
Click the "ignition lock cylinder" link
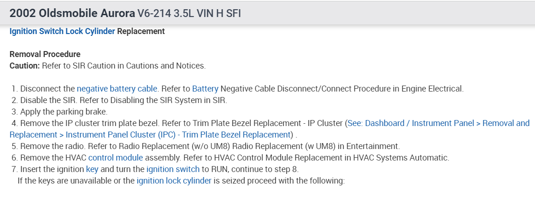[174, 181]
